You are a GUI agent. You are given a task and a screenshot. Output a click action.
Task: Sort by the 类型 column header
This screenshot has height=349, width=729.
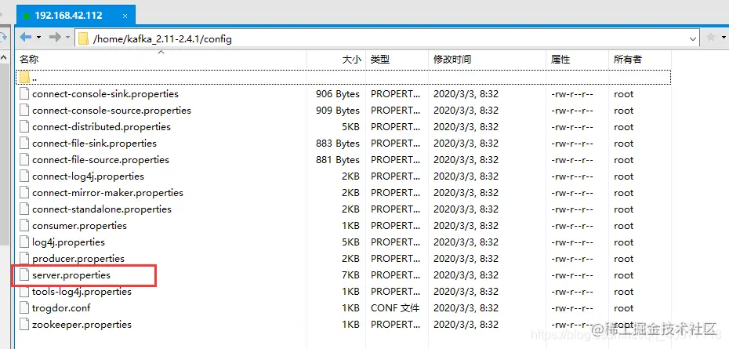coord(397,59)
